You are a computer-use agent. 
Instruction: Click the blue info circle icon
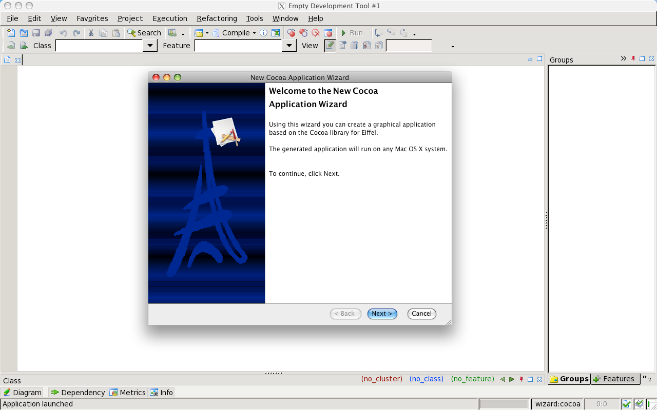click(x=263, y=33)
